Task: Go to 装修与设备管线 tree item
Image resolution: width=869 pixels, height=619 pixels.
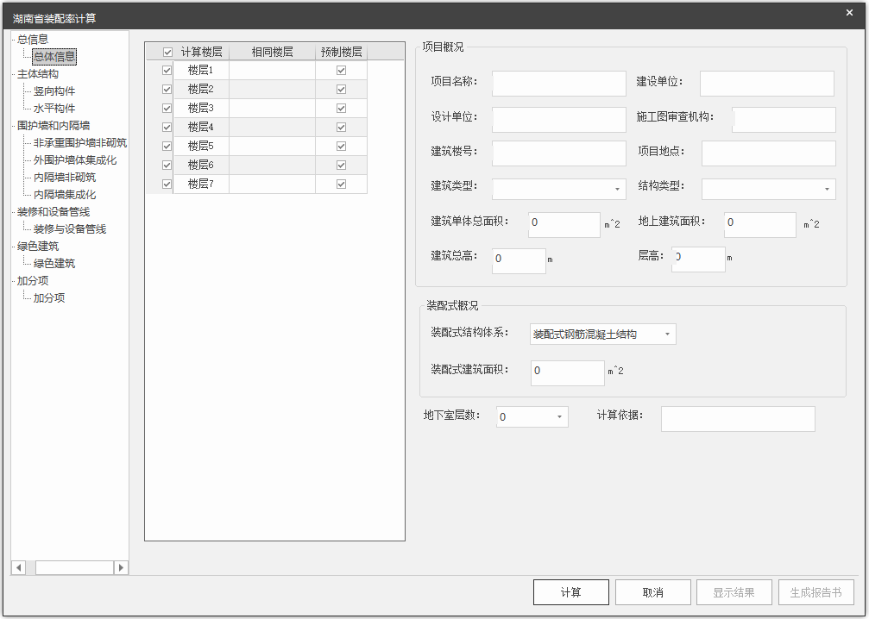Action: point(70,229)
